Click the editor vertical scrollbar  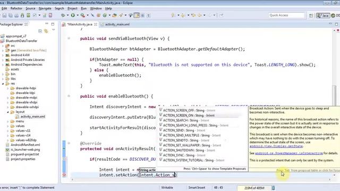(x=335, y=95)
